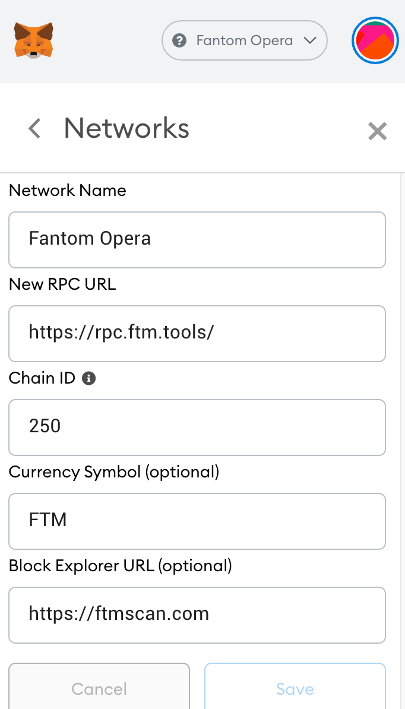Image resolution: width=405 pixels, height=709 pixels.
Task: Click the Chain ID info icon
Action: click(89, 378)
